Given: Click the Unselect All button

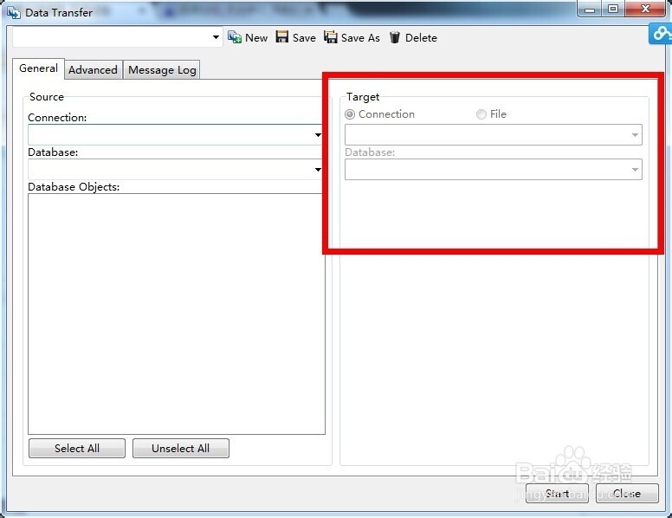Looking at the screenshot, I should point(181,448).
